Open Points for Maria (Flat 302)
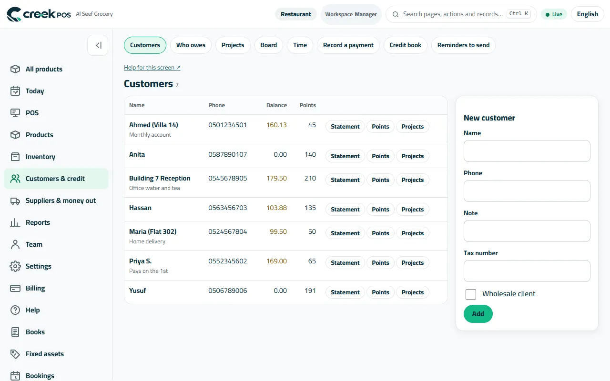The image size is (610, 381). [x=380, y=233]
